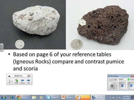This screenshot has width=134, height=100.
Task: Open the Action Center flag icon in tray
Action: [x=110, y=97]
